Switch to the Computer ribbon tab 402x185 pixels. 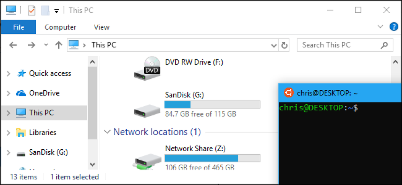click(60, 27)
